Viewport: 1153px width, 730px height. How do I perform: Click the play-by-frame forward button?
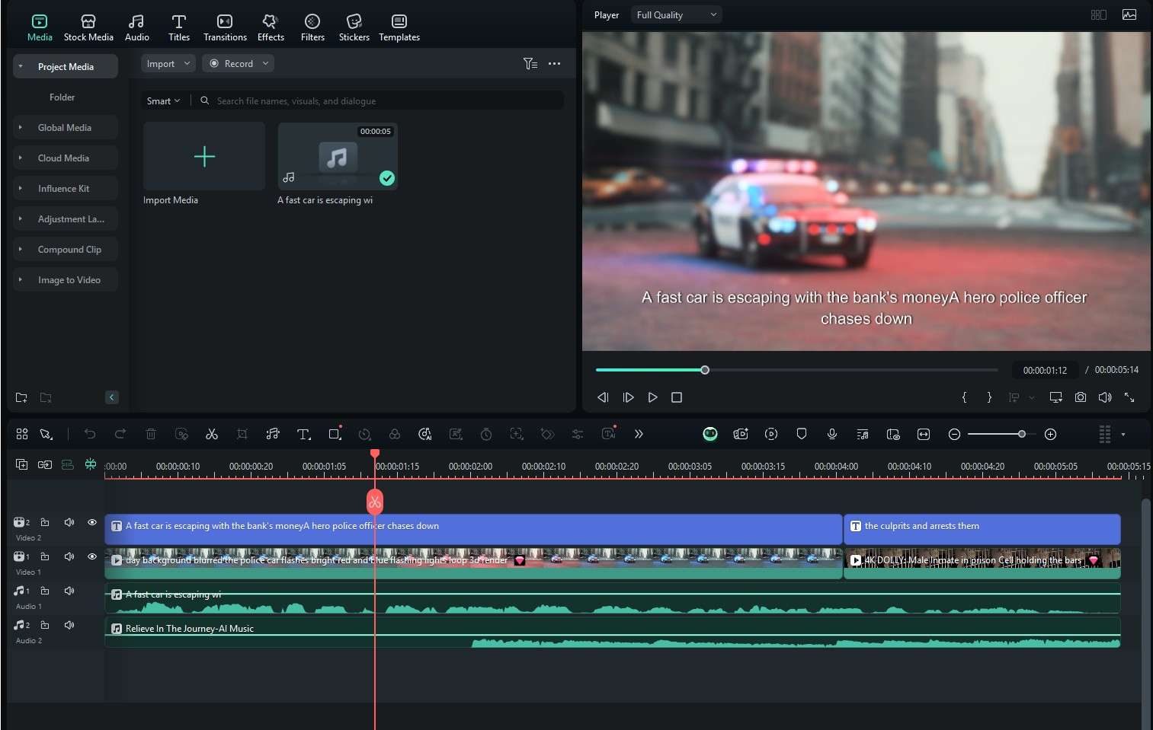coord(628,397)
